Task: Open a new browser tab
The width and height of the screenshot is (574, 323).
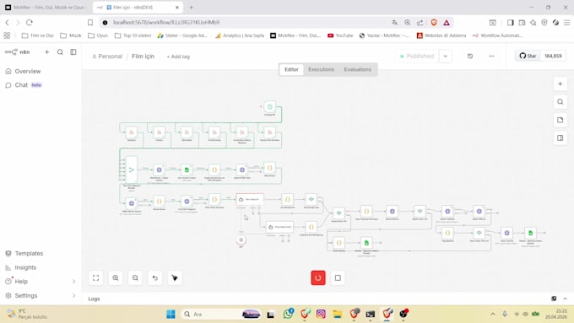Action: tap(191, 8)
